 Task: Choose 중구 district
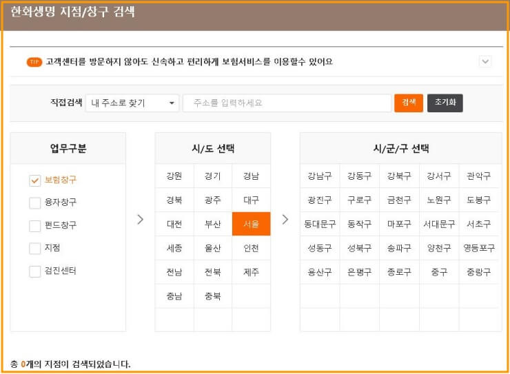pos(439,272)
